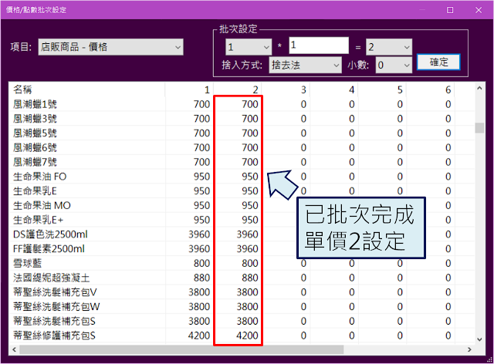Image resolution: width=494 pixels, height=364 pixels.
Task: Maximize the batch settings window
Action: (450, 10)
